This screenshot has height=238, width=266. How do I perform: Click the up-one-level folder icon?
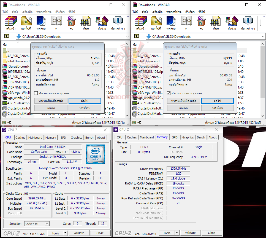pyautogui.click(x=7, y=36)
